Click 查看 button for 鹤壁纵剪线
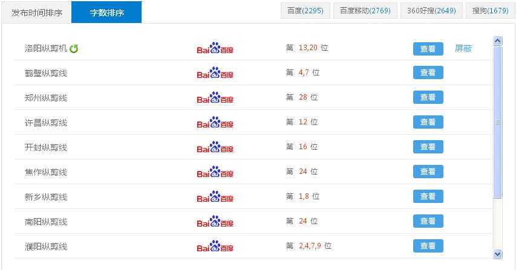Viewport: 516px width, 270px height. pyautogui.click(x=428, y=72)
